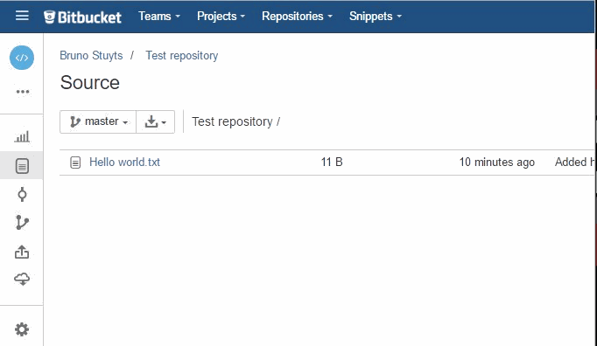Open the Hello world.txt file
Screen dimensions: 597x346
[x=124, y=163]
